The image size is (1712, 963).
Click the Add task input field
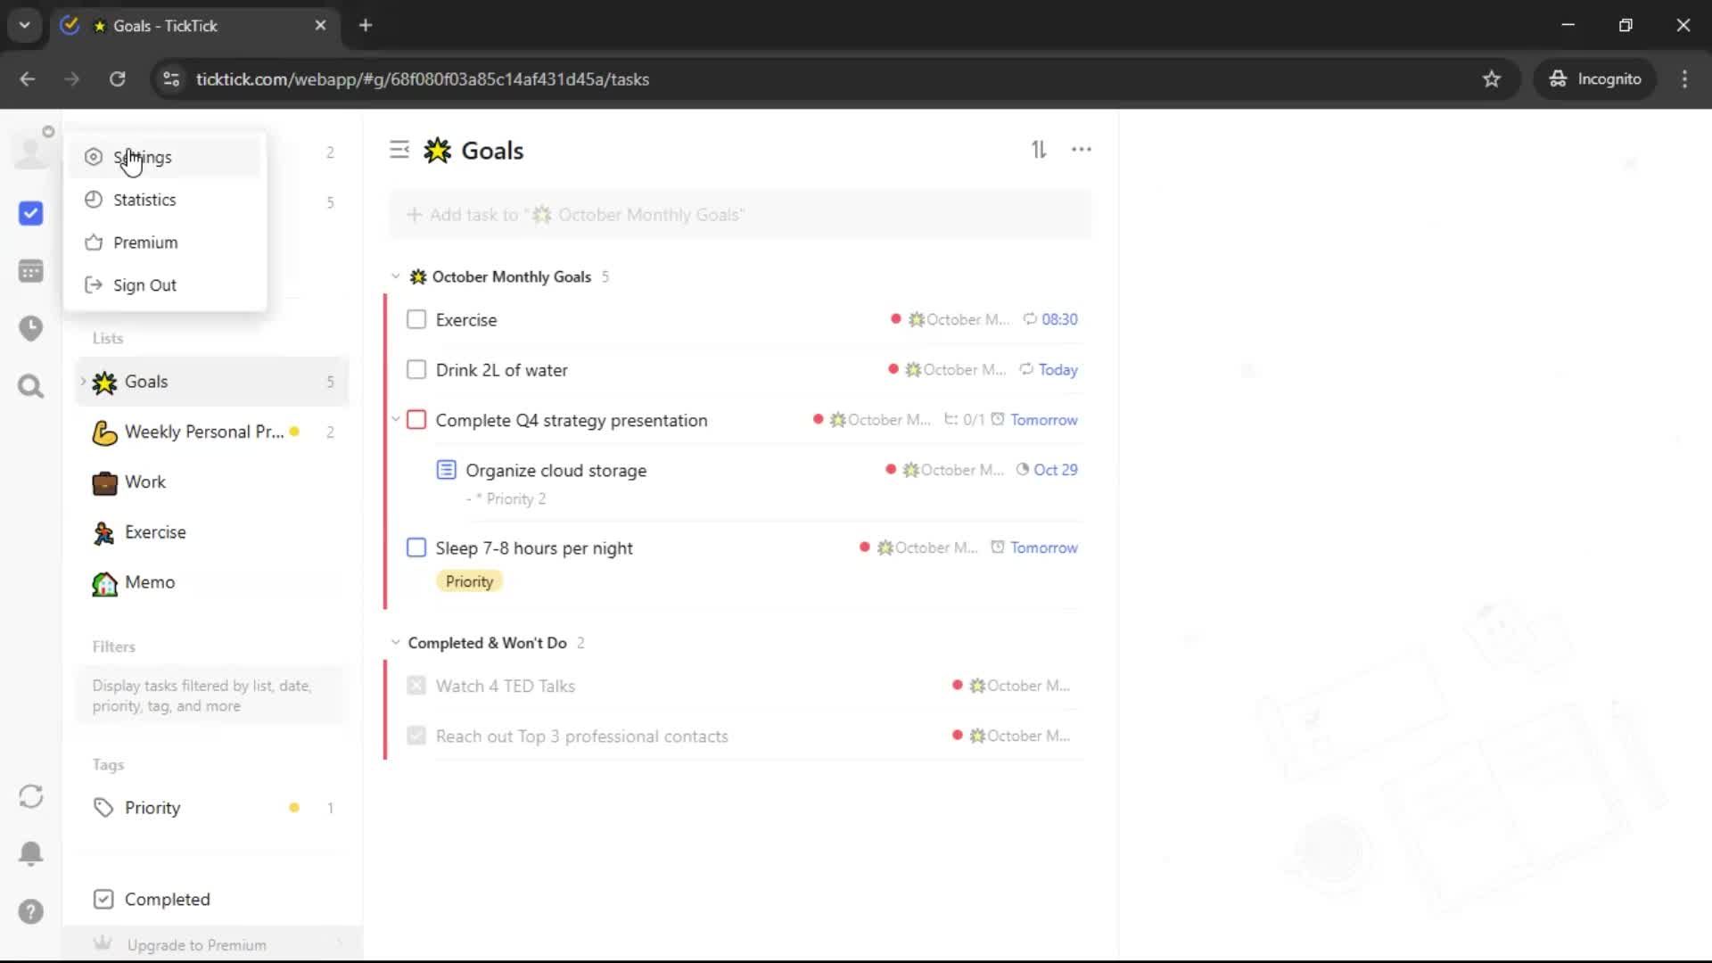pyautogui.click(x=740, y=215)
